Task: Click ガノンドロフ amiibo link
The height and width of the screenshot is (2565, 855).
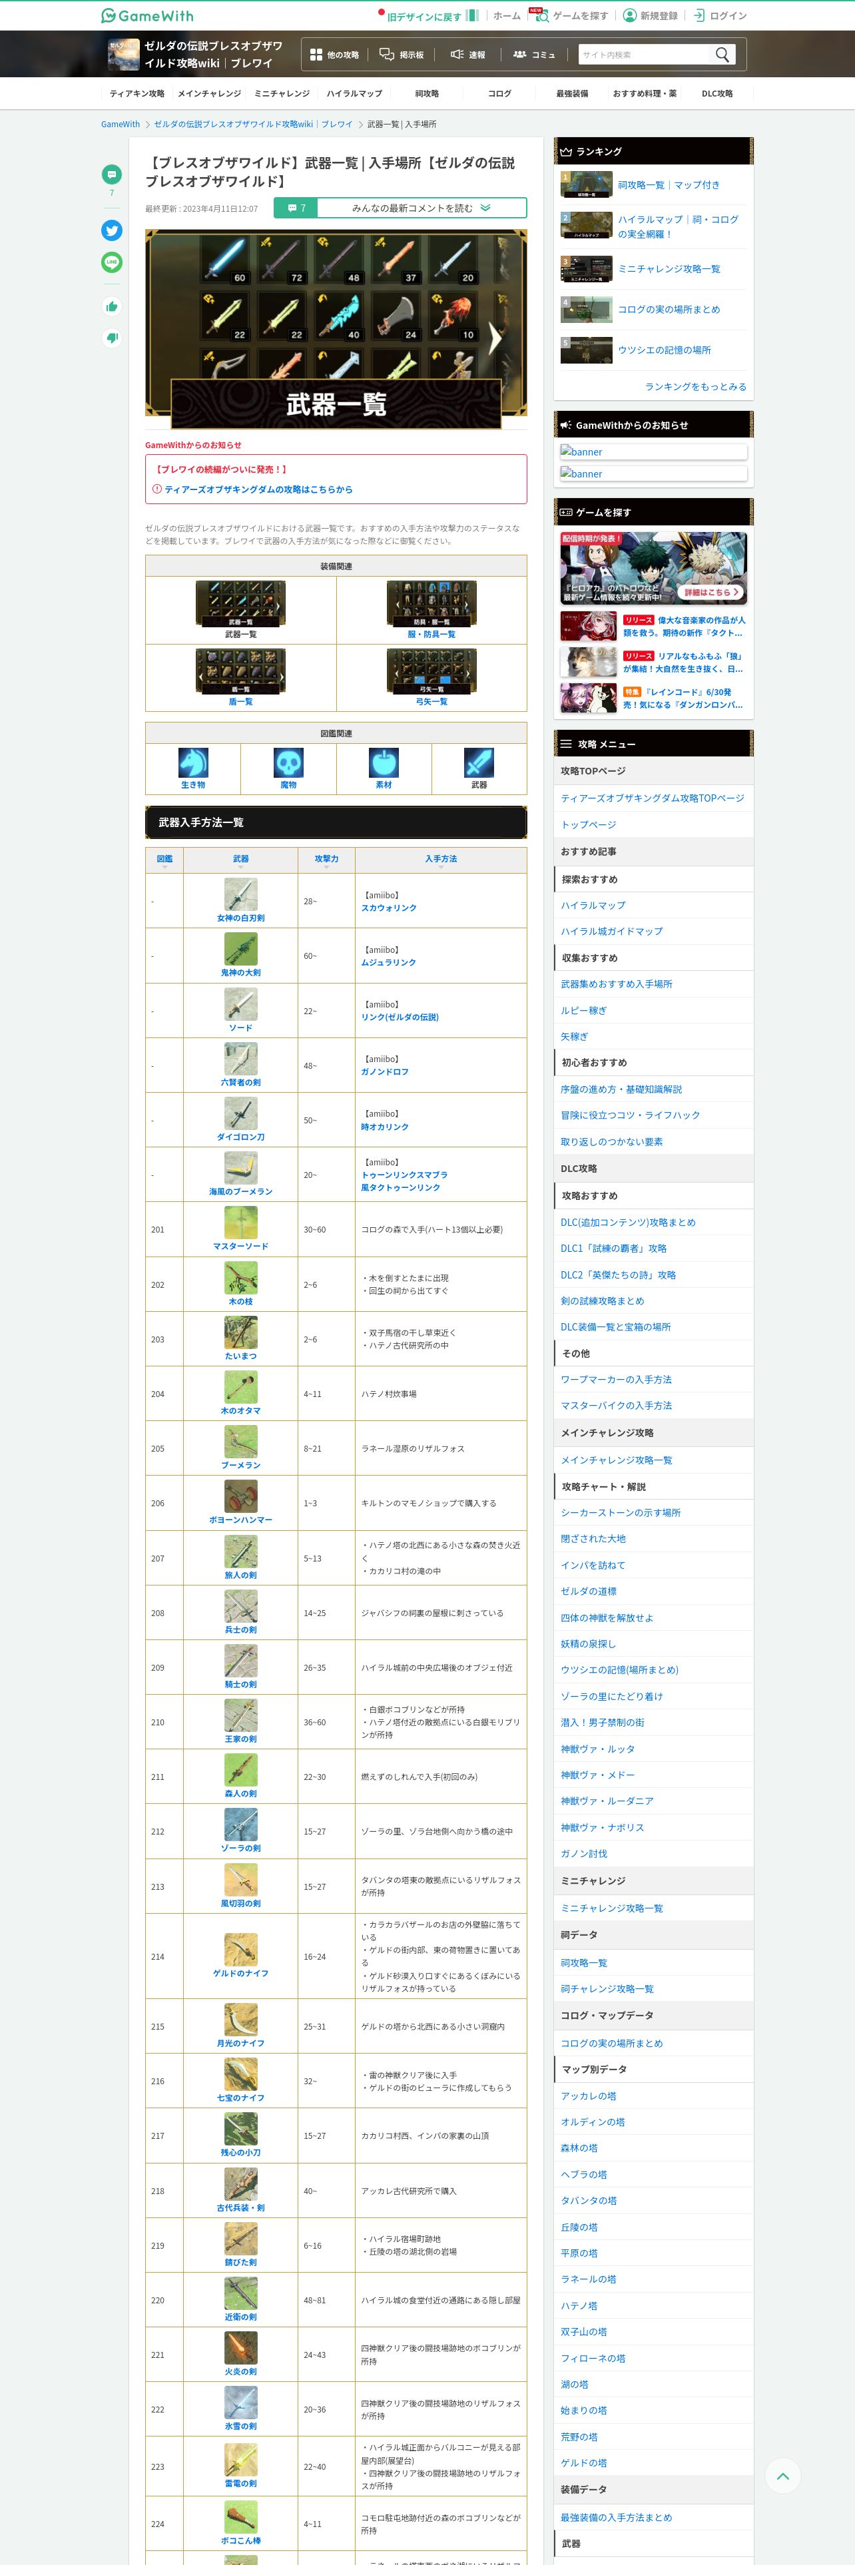Action: tap(385, 1072)
